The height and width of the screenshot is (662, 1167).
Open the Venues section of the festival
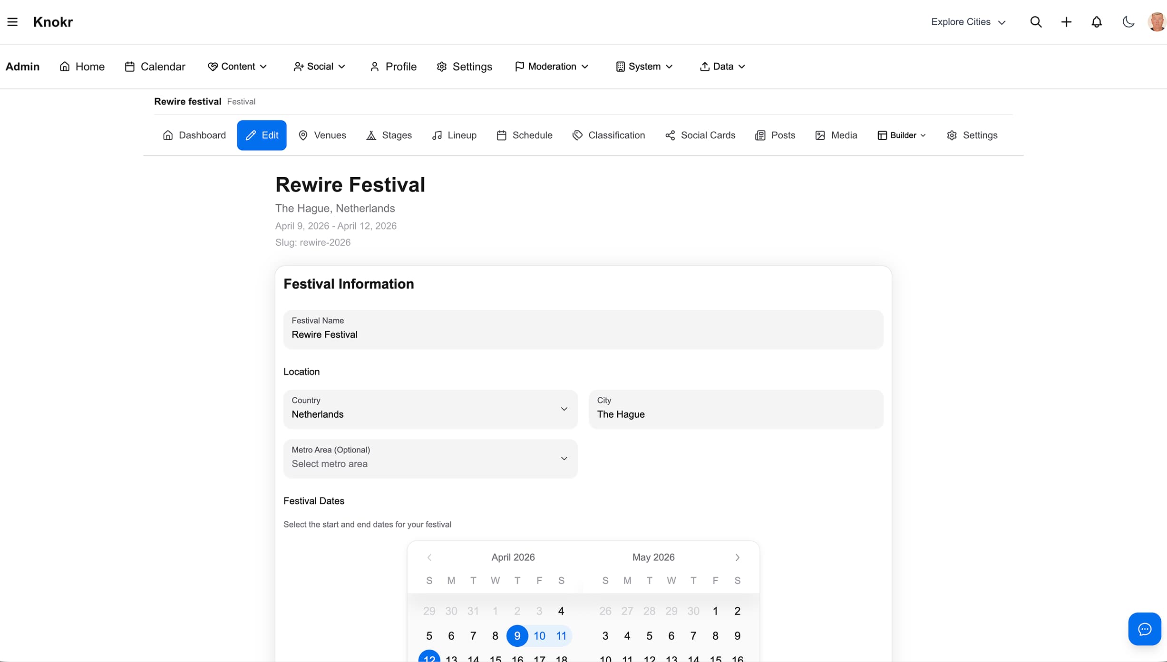[322, 135]
